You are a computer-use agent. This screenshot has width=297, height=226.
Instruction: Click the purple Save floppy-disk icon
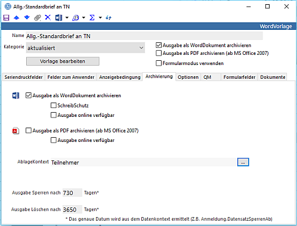[x=7, y=18]
